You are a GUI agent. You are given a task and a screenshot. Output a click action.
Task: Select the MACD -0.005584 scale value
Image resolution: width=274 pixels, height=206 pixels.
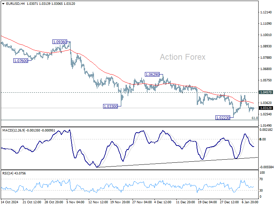pyautogui.click(x=266, y=167)
